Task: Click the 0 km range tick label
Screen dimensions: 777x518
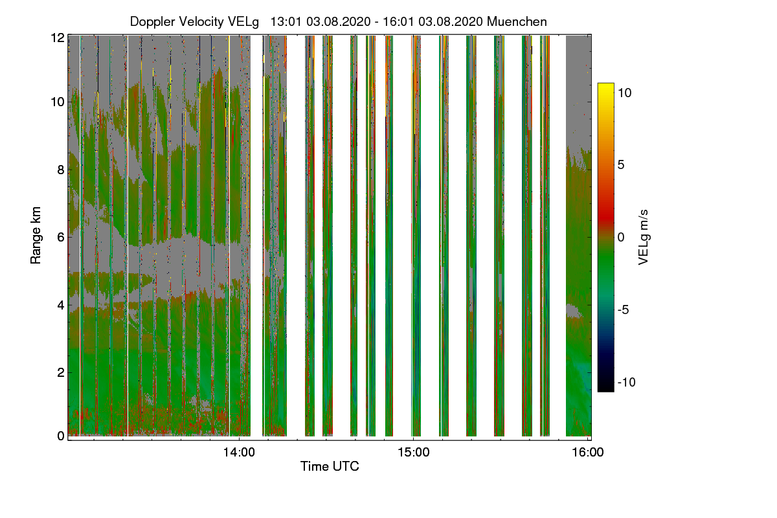Action: 61,436
